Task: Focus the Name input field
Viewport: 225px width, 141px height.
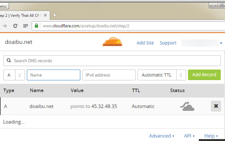Action: tap(54, 75)
